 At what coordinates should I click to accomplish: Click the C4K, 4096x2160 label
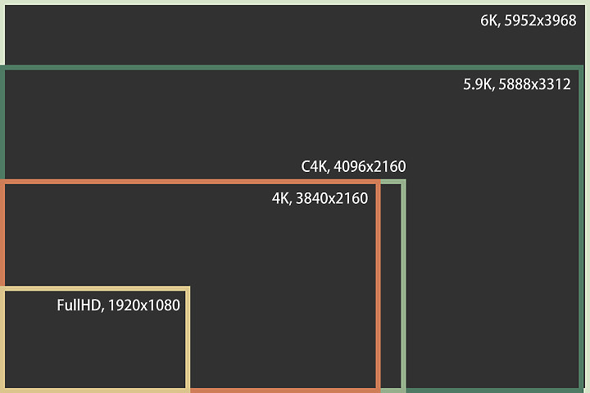(x=353, y=166)
